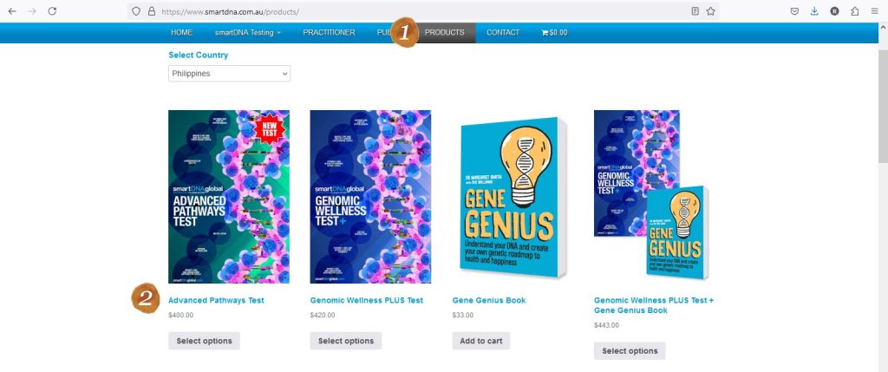Open the Firefox hamburger menu
Image resolution: width=888 pixels, height=372 pixels.
[876, 11]
